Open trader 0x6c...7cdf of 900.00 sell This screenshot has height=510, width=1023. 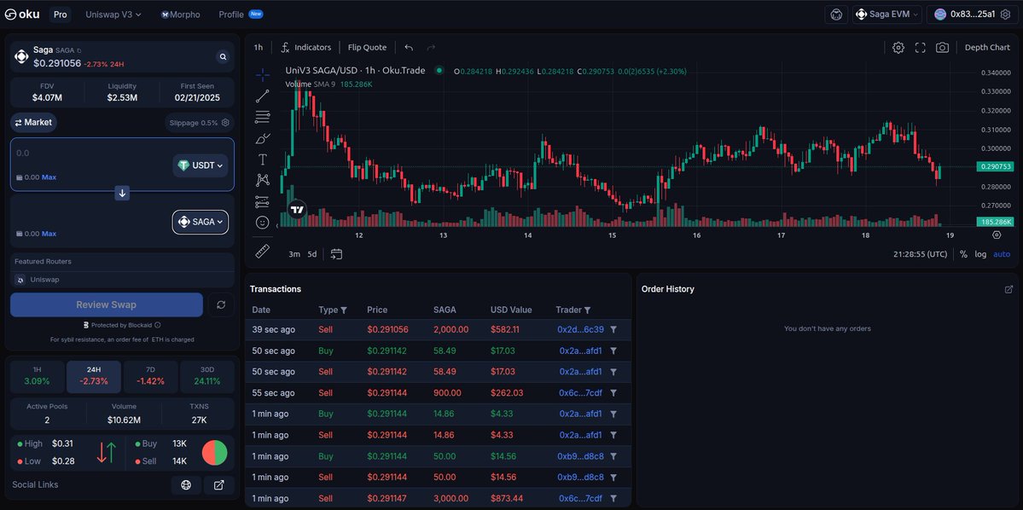[x=581, y=393]
